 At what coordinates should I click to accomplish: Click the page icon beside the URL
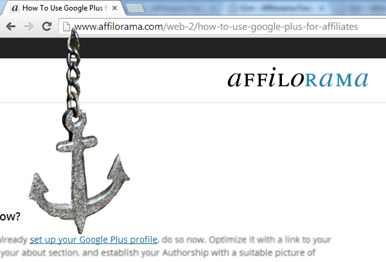66,27
